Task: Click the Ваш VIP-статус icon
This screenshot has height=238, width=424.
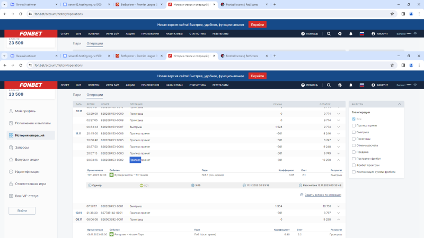Action: pyautogui.click(x=11, y=196)
